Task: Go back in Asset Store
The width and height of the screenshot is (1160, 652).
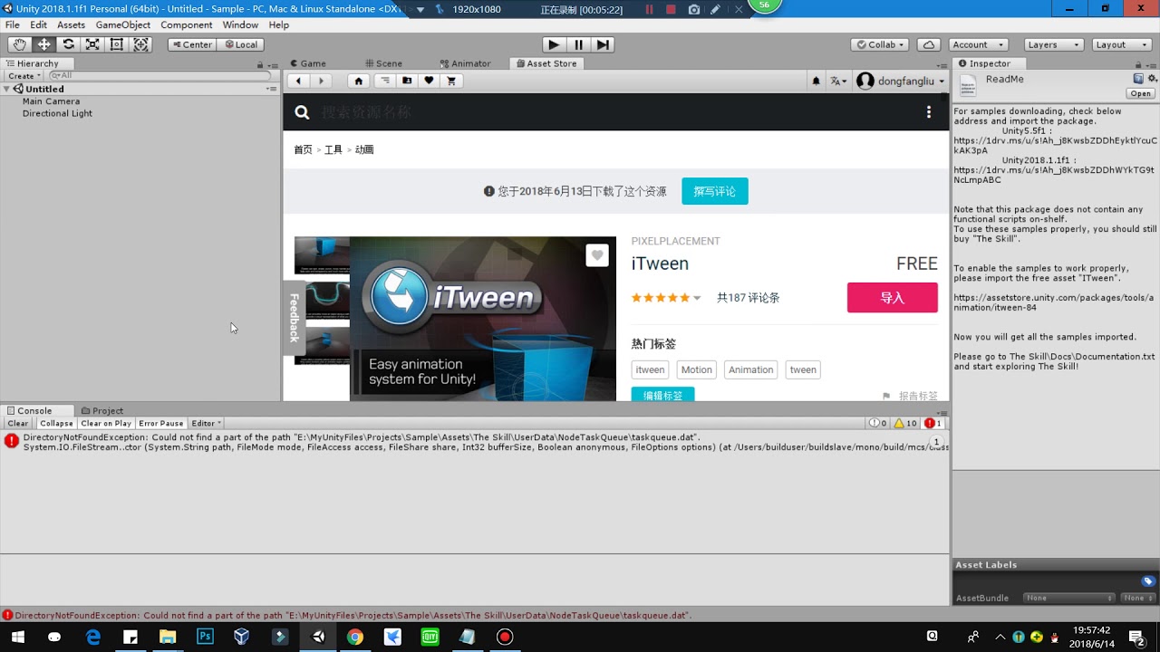Action: point(298,81)
